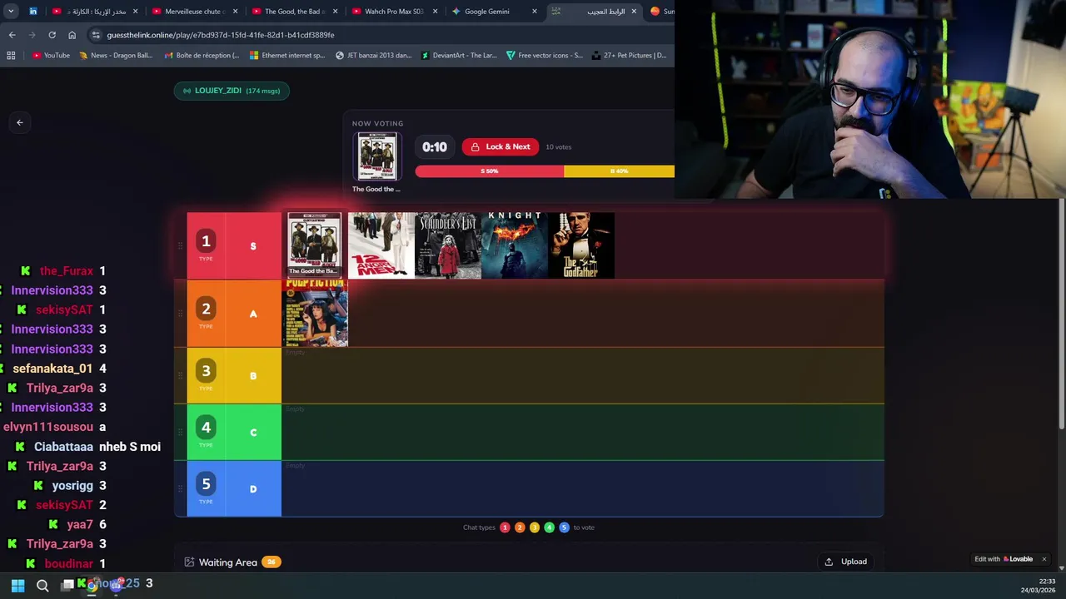The height and width of the screenshot is (599, 1066).
Task: Open the apps grid in bookmarks bar
Action: [x=11, y=56]
